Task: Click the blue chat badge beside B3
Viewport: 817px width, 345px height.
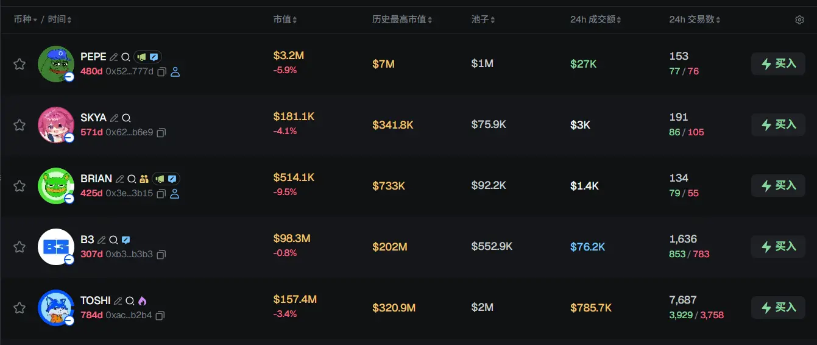Action: (x=126, y=240)
